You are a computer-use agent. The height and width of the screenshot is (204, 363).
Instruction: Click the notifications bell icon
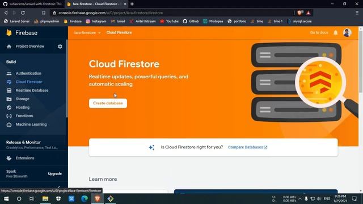tap(335, 33)
